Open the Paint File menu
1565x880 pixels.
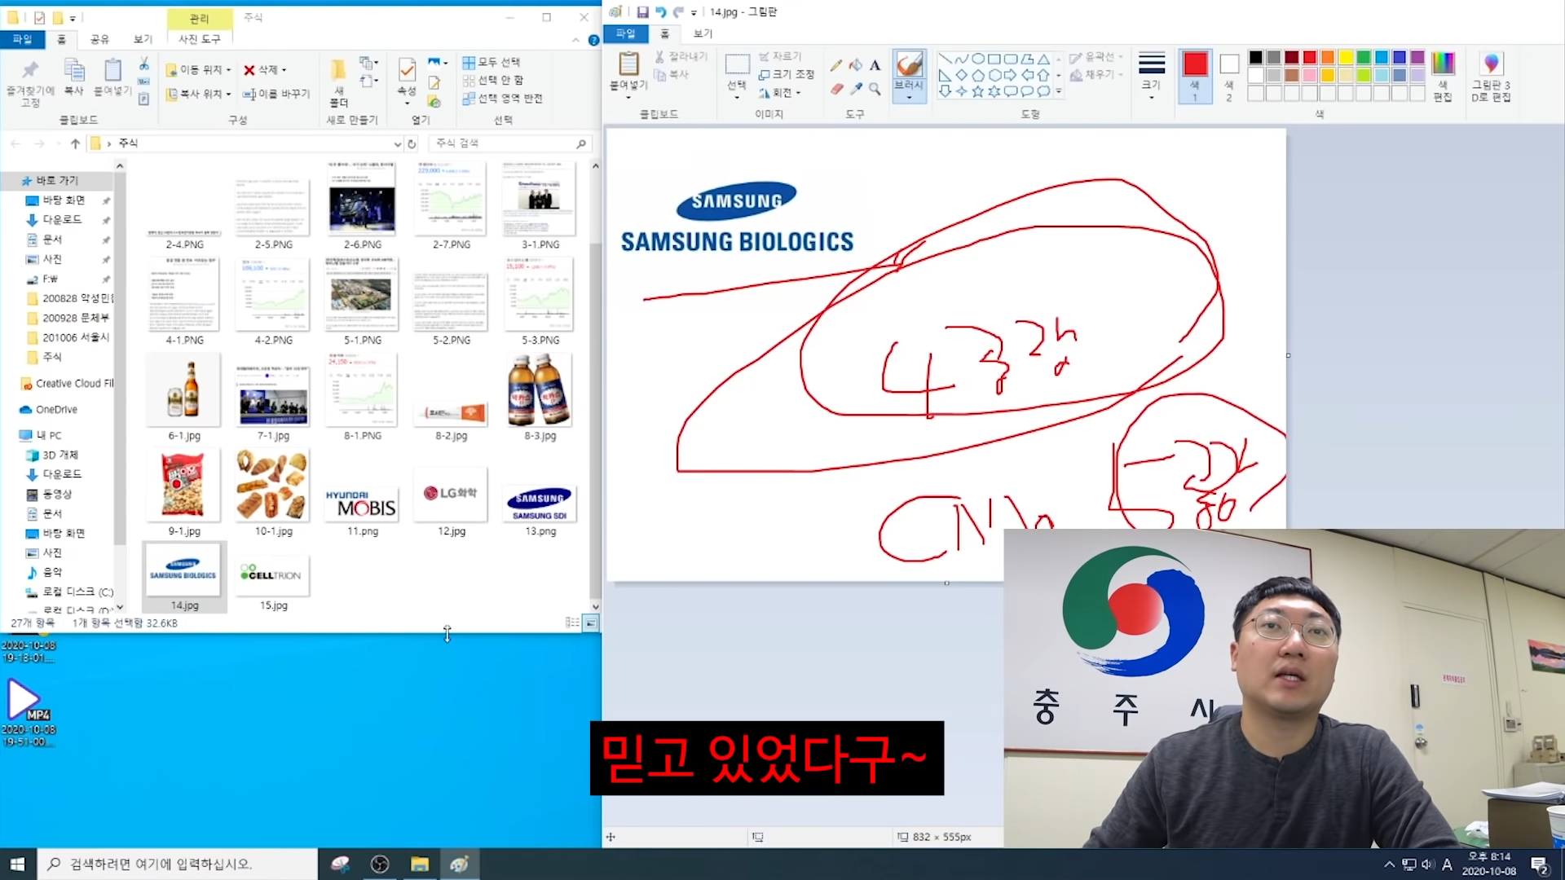[x=625, y=33]
